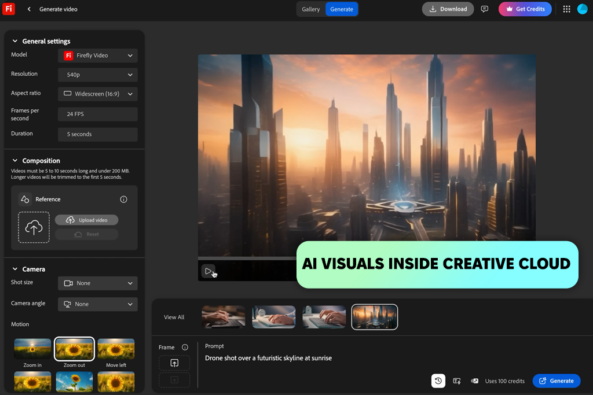Click the cloud upload drop zone

(x=34, y=227)
